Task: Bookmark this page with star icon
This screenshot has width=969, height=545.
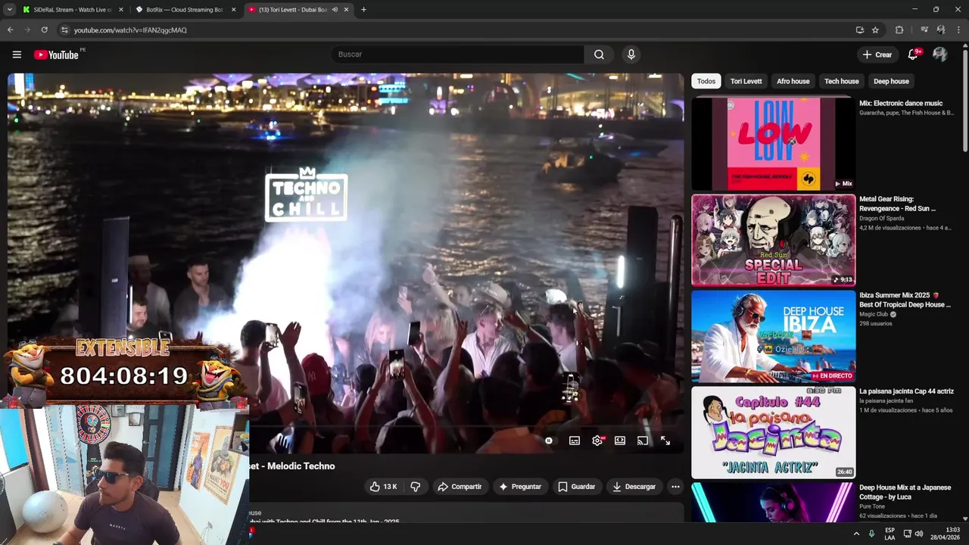Action: pos(875,30)
